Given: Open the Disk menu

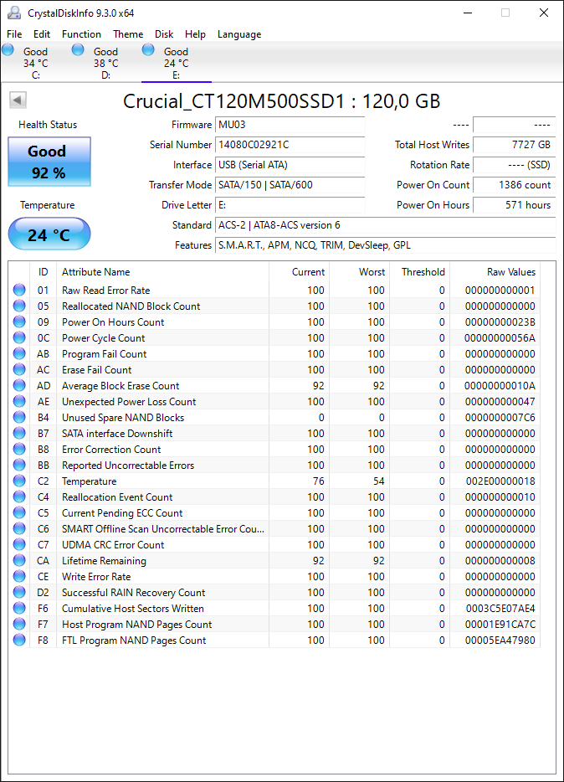Looking at the screenshot, I should click(x=164, y=34).
